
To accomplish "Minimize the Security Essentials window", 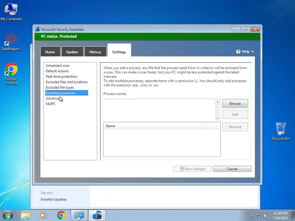I will click(x=236, y=30).
